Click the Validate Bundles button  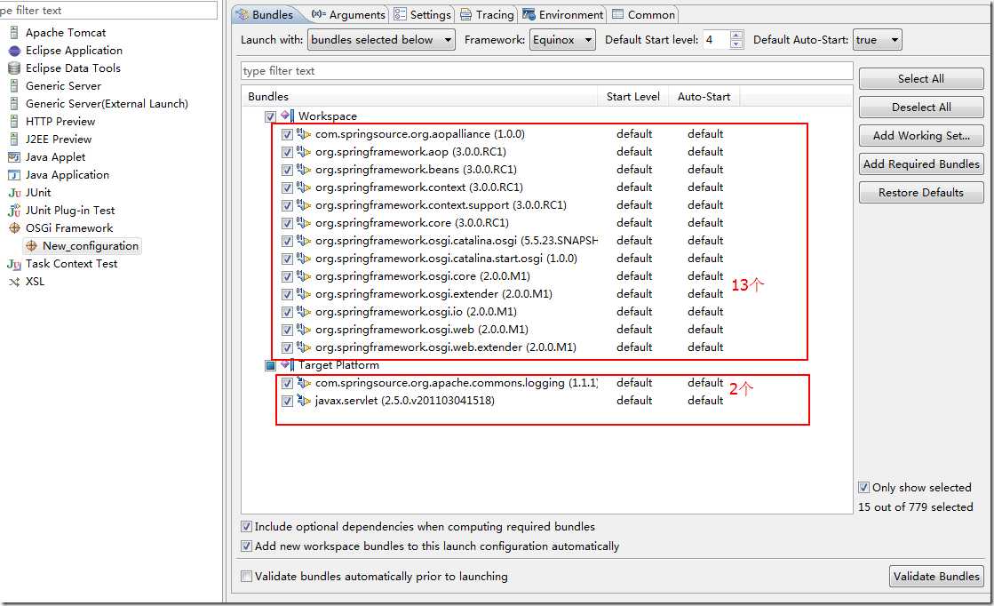click(x=936, y=576)
